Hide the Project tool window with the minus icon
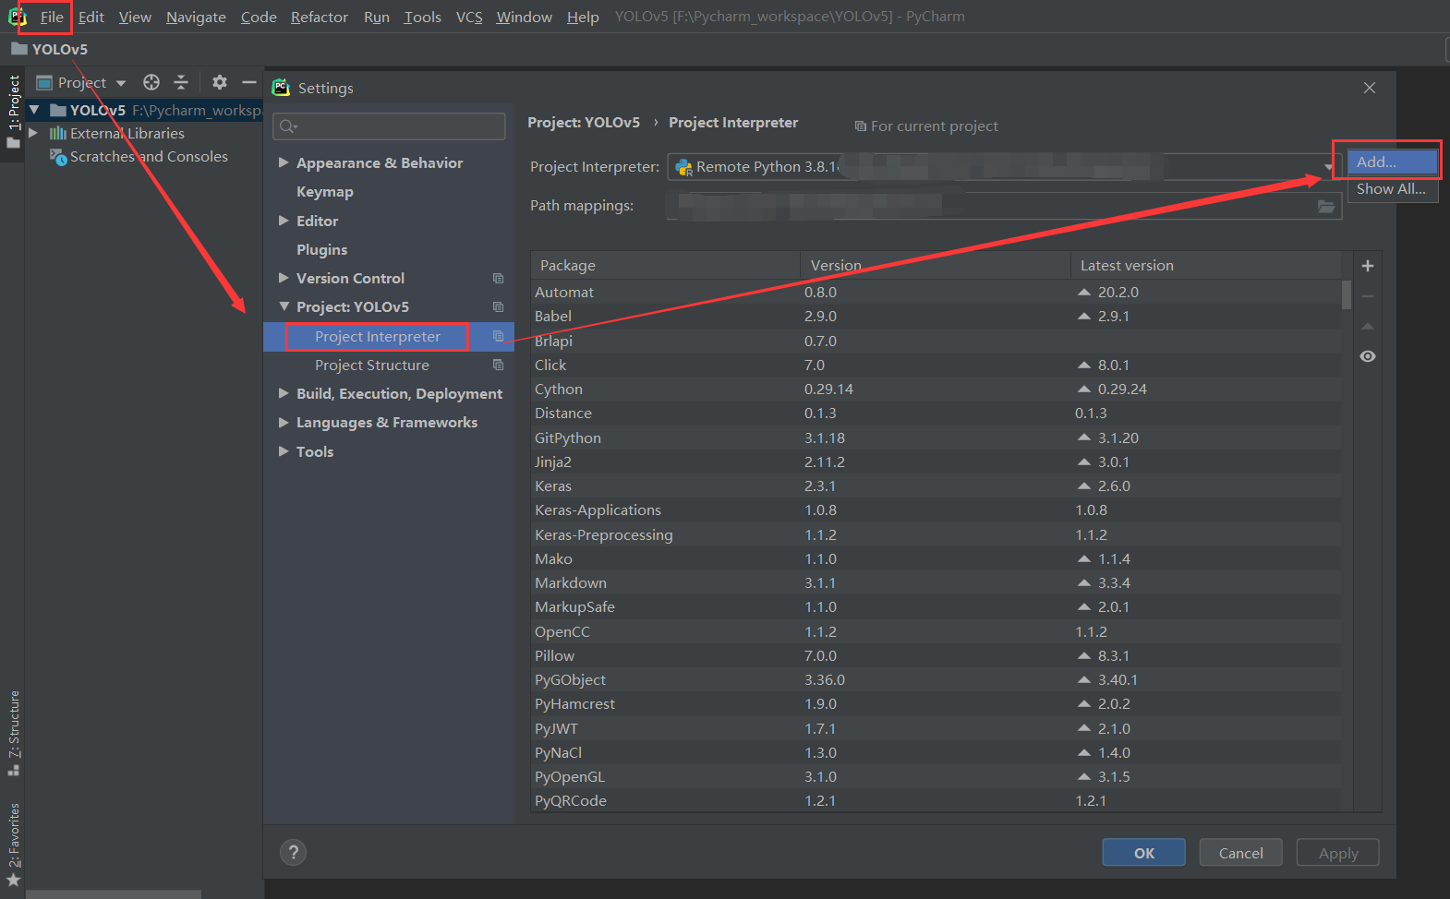Screen dimensions: 1450x899 click(x=248, y=82)
